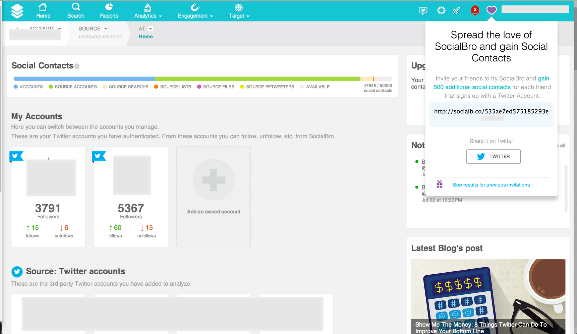Open the AT breadcrumb dropdown arrow

pos(150,29)
